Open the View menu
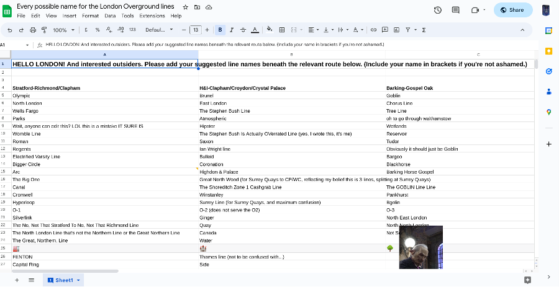Screen dimensions: 559x287 coord(51,15)
